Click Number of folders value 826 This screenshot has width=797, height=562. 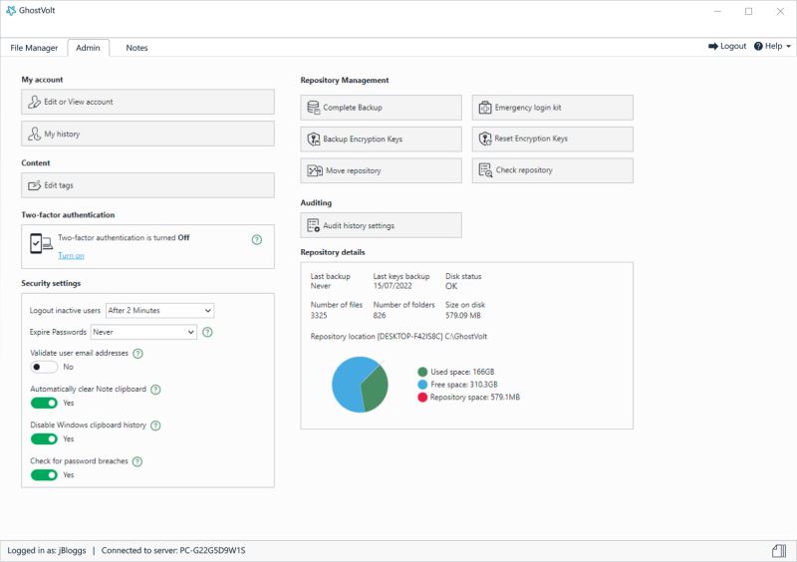(380, 315)
